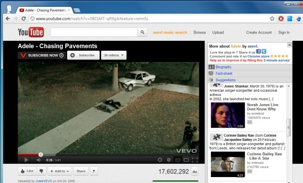Click the red Opera-style extension icon
The width and height of the screenshot is (303, 183).
281,18
